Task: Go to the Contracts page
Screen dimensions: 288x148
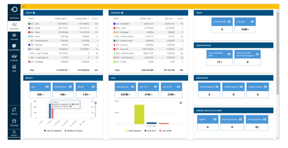Action: (14, 58)
